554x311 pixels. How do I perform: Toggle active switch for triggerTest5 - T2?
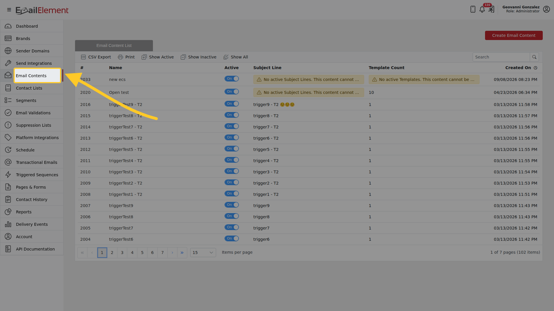click(x=232, y=149)
